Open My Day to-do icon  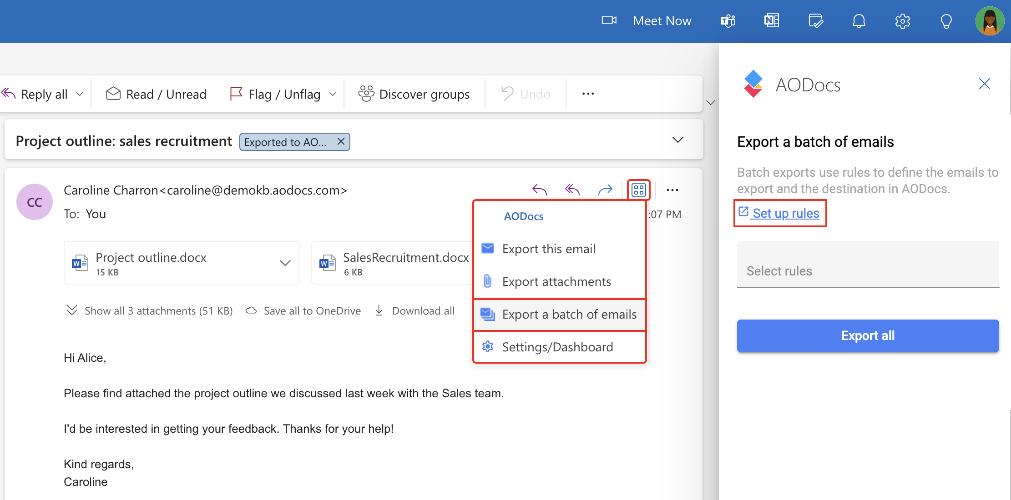(x=815, y=21)
